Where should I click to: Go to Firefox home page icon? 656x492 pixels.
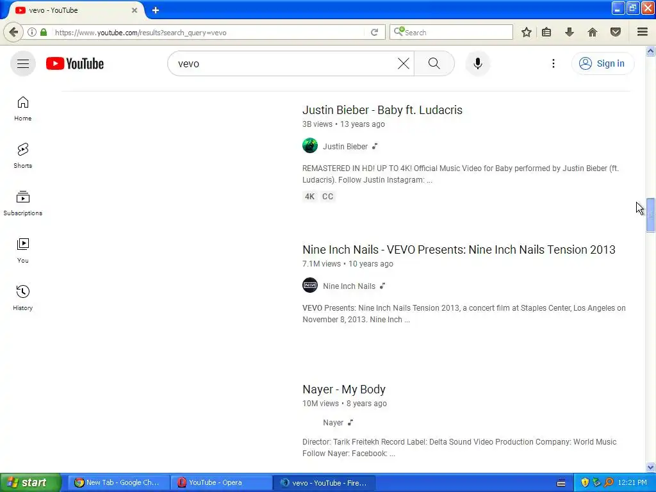(593, 32)
